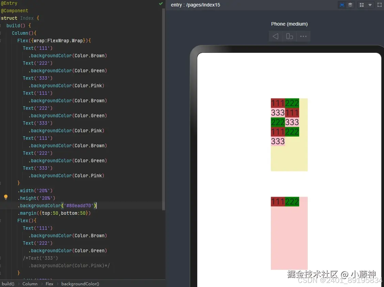
Task: Click the previewer back triangle button
Action: tap(276, 36)
